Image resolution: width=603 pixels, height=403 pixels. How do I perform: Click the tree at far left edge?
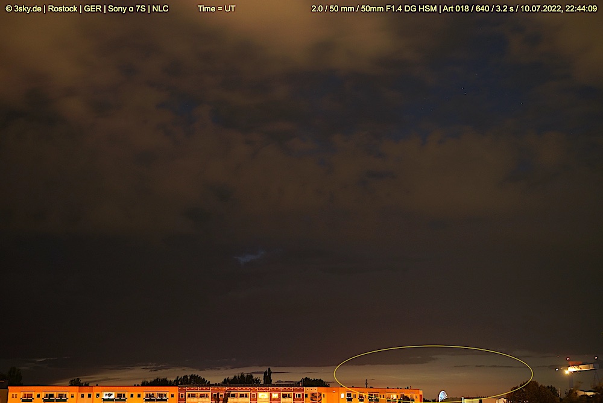pyautogui.click(x=13, y=376)
